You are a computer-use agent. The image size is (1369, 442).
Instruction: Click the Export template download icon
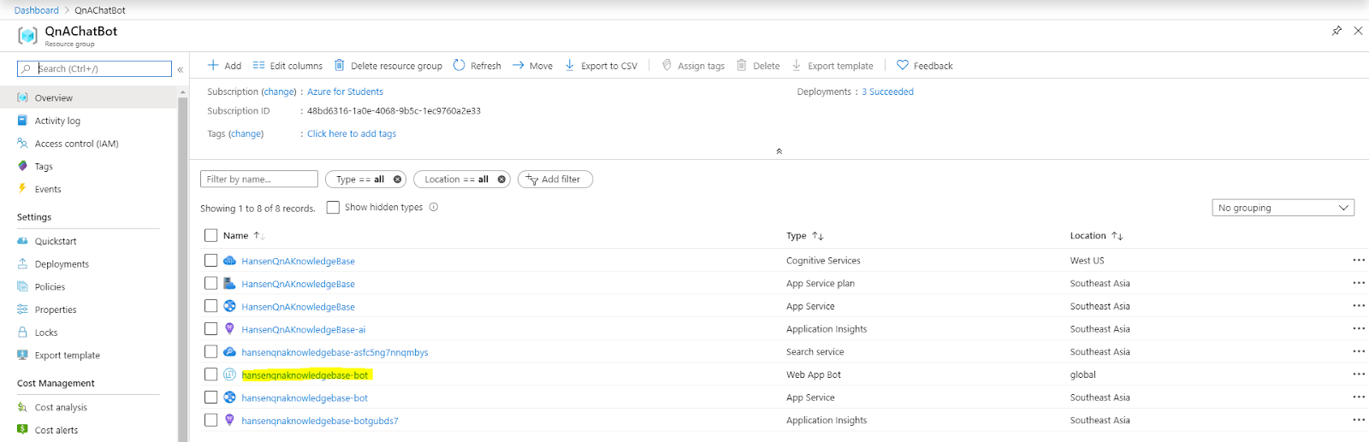tap(797, 65)
